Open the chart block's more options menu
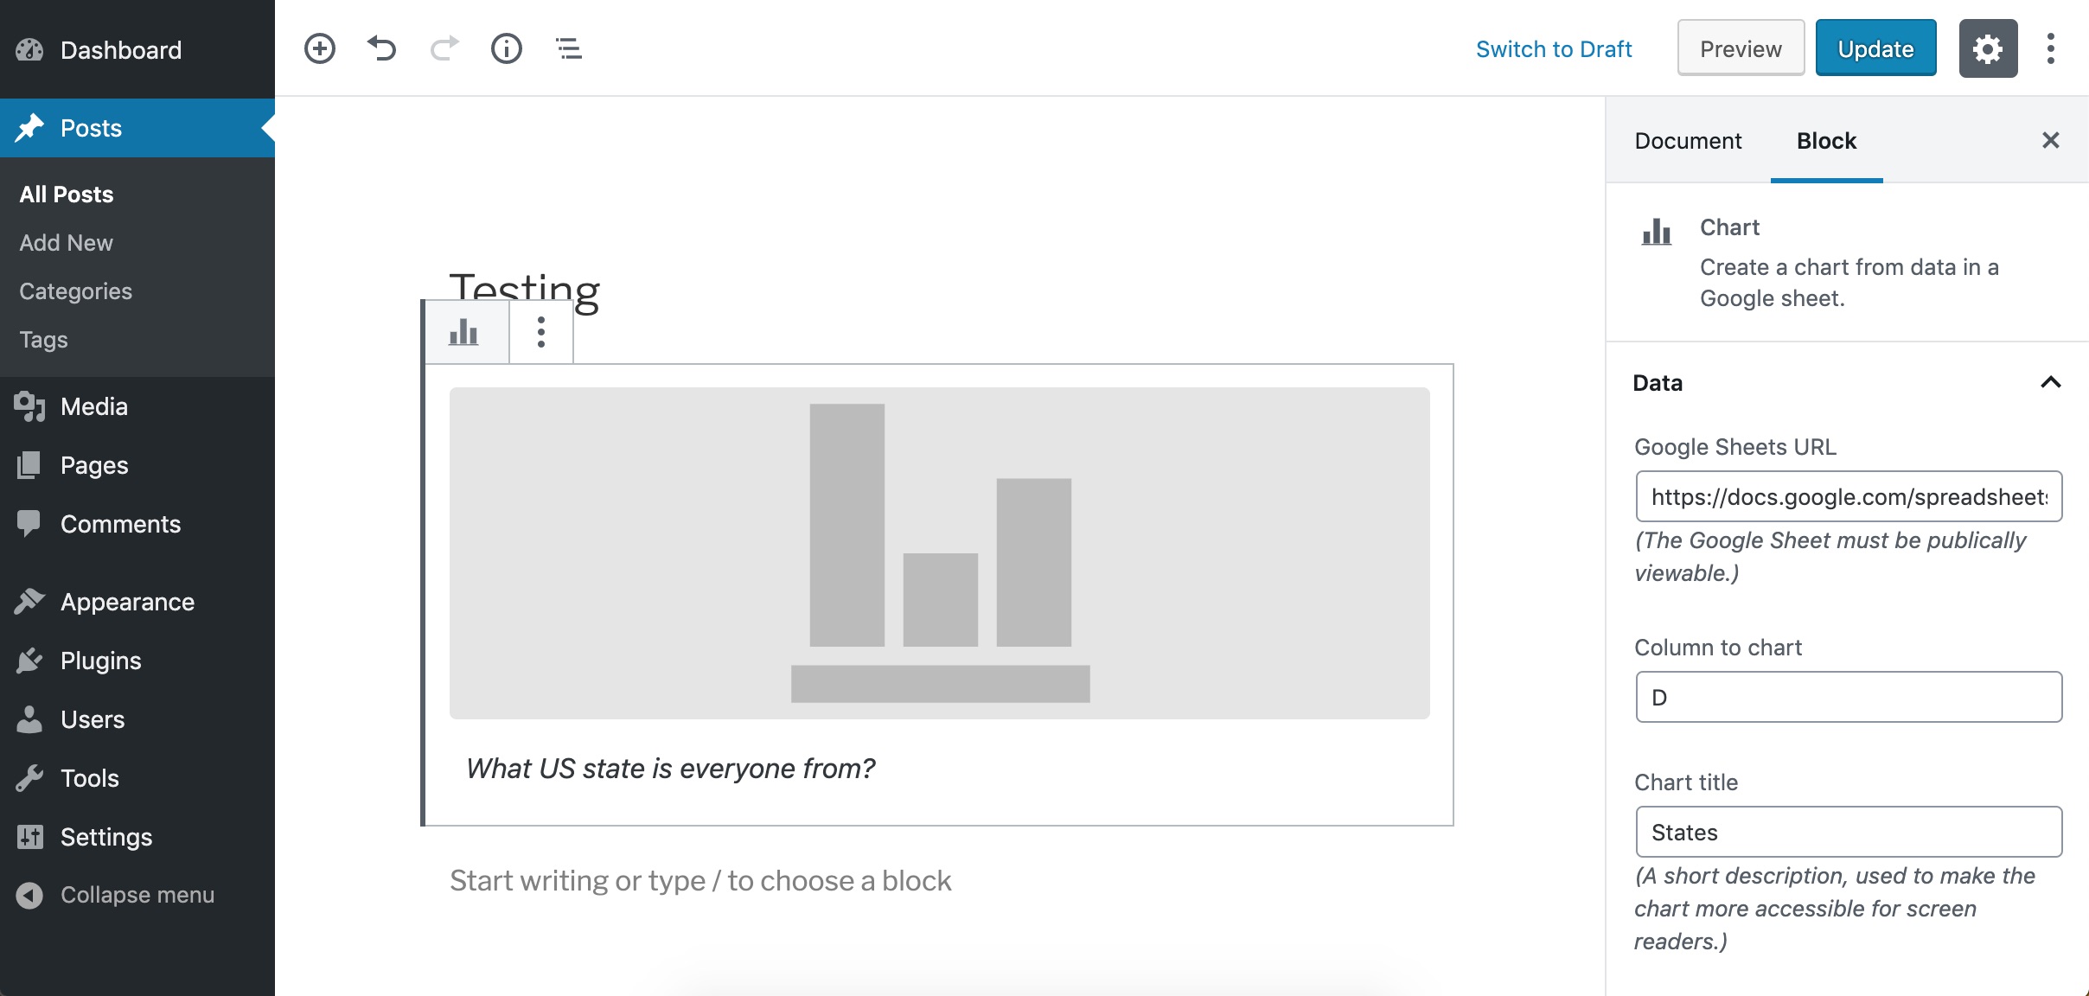The image size is (2089, 996). pyautogui.click(x=541, y=332)
